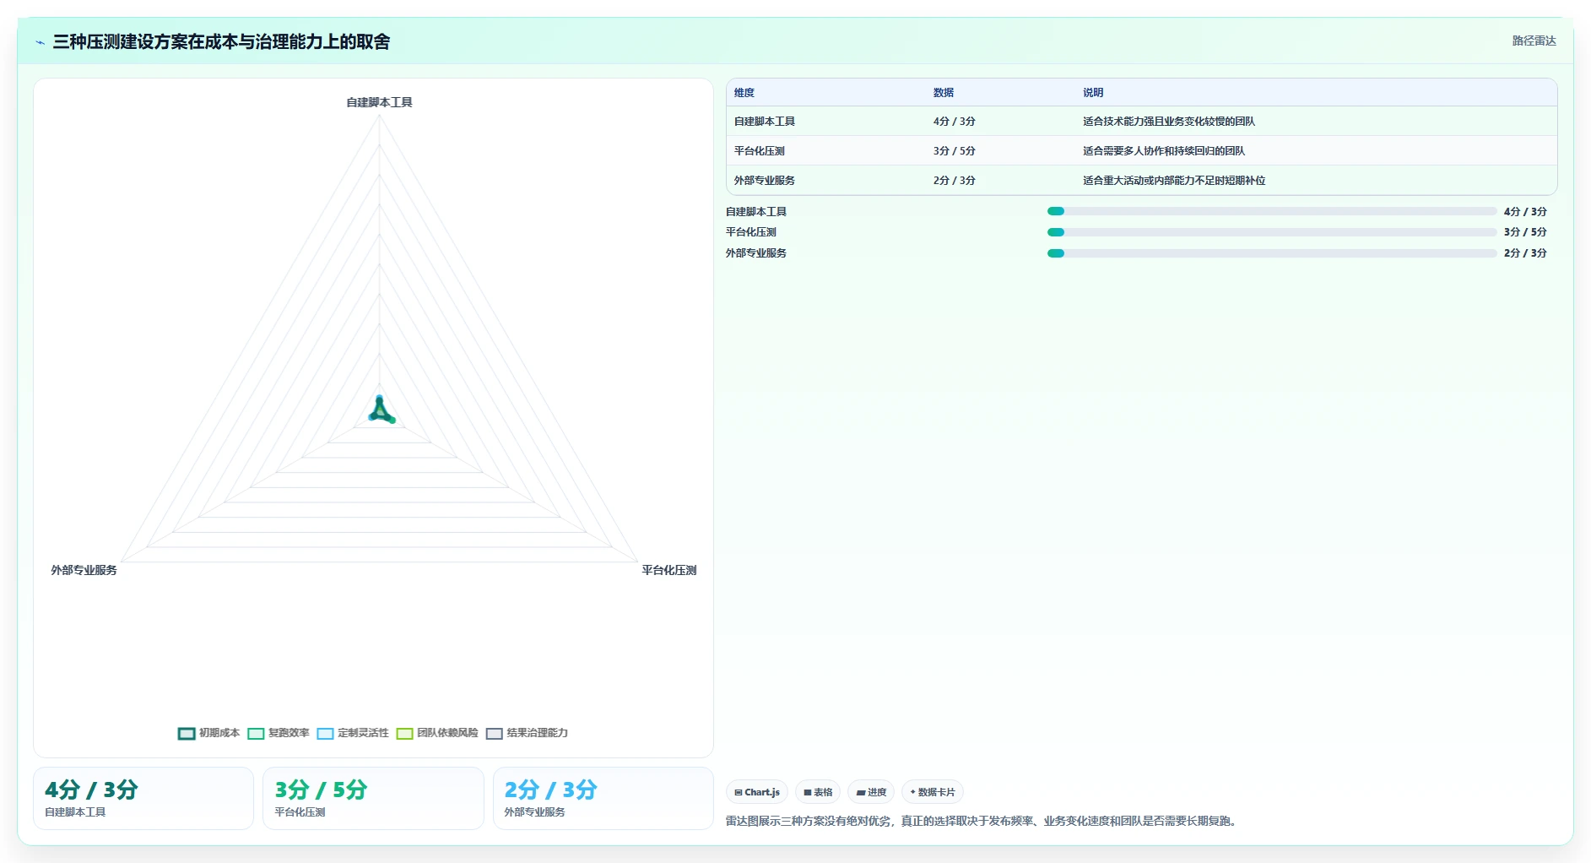Click the radar axis label 平台化压测

click(668, 570)
